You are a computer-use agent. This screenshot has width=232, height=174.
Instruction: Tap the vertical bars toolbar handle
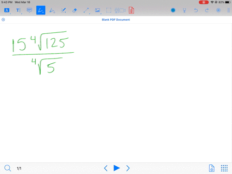(229, 10)
